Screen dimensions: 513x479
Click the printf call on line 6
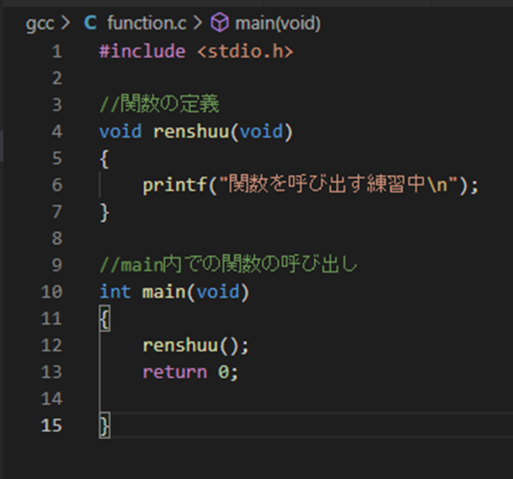pos(174,185)
